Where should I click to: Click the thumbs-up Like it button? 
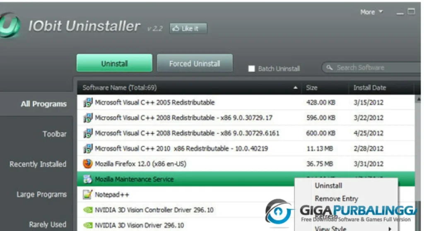click(x=188, y=29)
